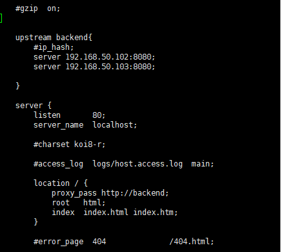Click the '#gzip on;' comment line
Viewport: 281px width, 252px height.
(x=37, y=9)
